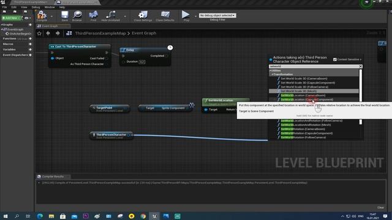Viewport: 392px width, 220px height.
Task: Click Object input pin on Cast node
Action: 53,58
